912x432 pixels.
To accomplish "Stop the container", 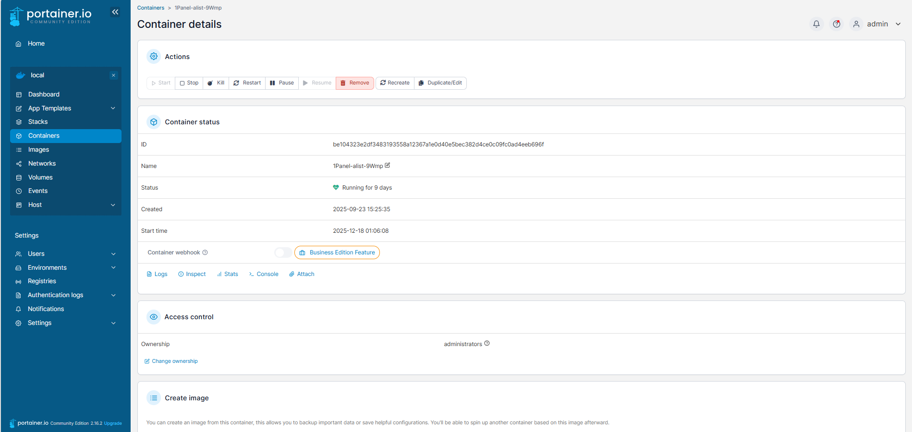I will [x=189, y=83].
